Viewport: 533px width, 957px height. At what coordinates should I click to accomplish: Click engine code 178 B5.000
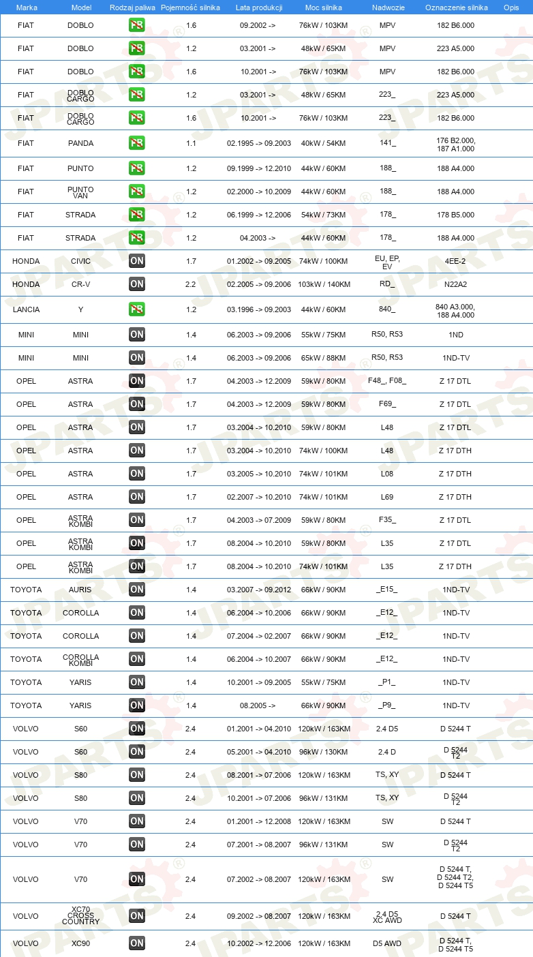click(456, 215)
